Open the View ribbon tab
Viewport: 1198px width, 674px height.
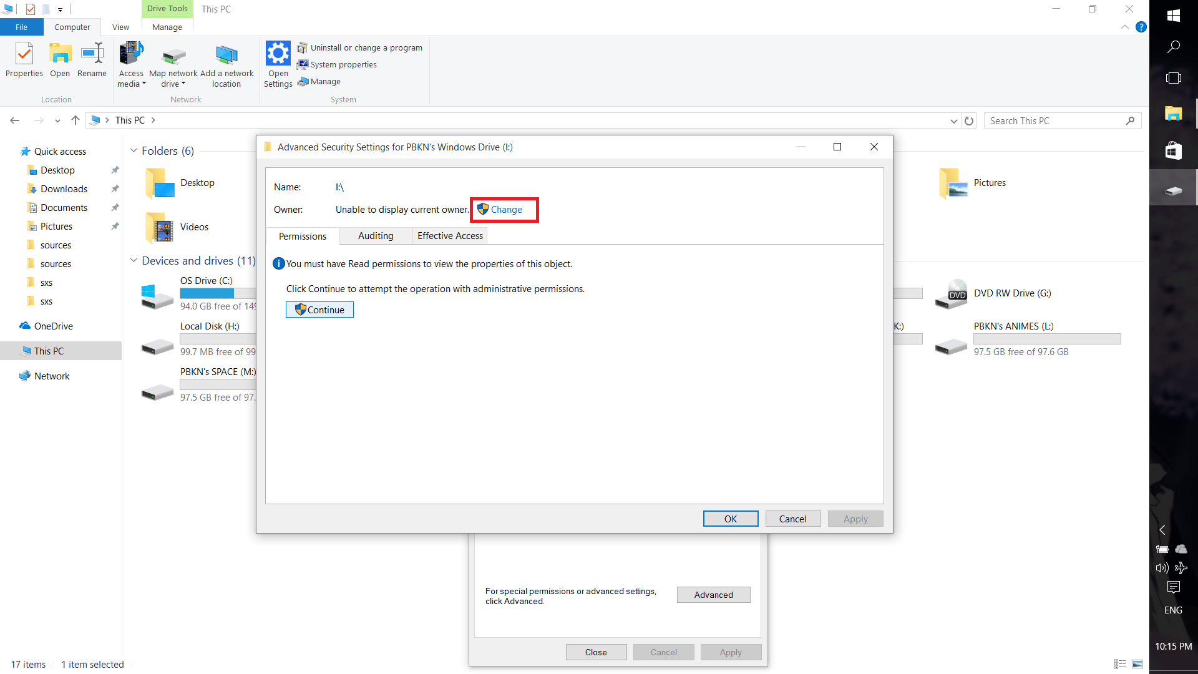[120, 27]
